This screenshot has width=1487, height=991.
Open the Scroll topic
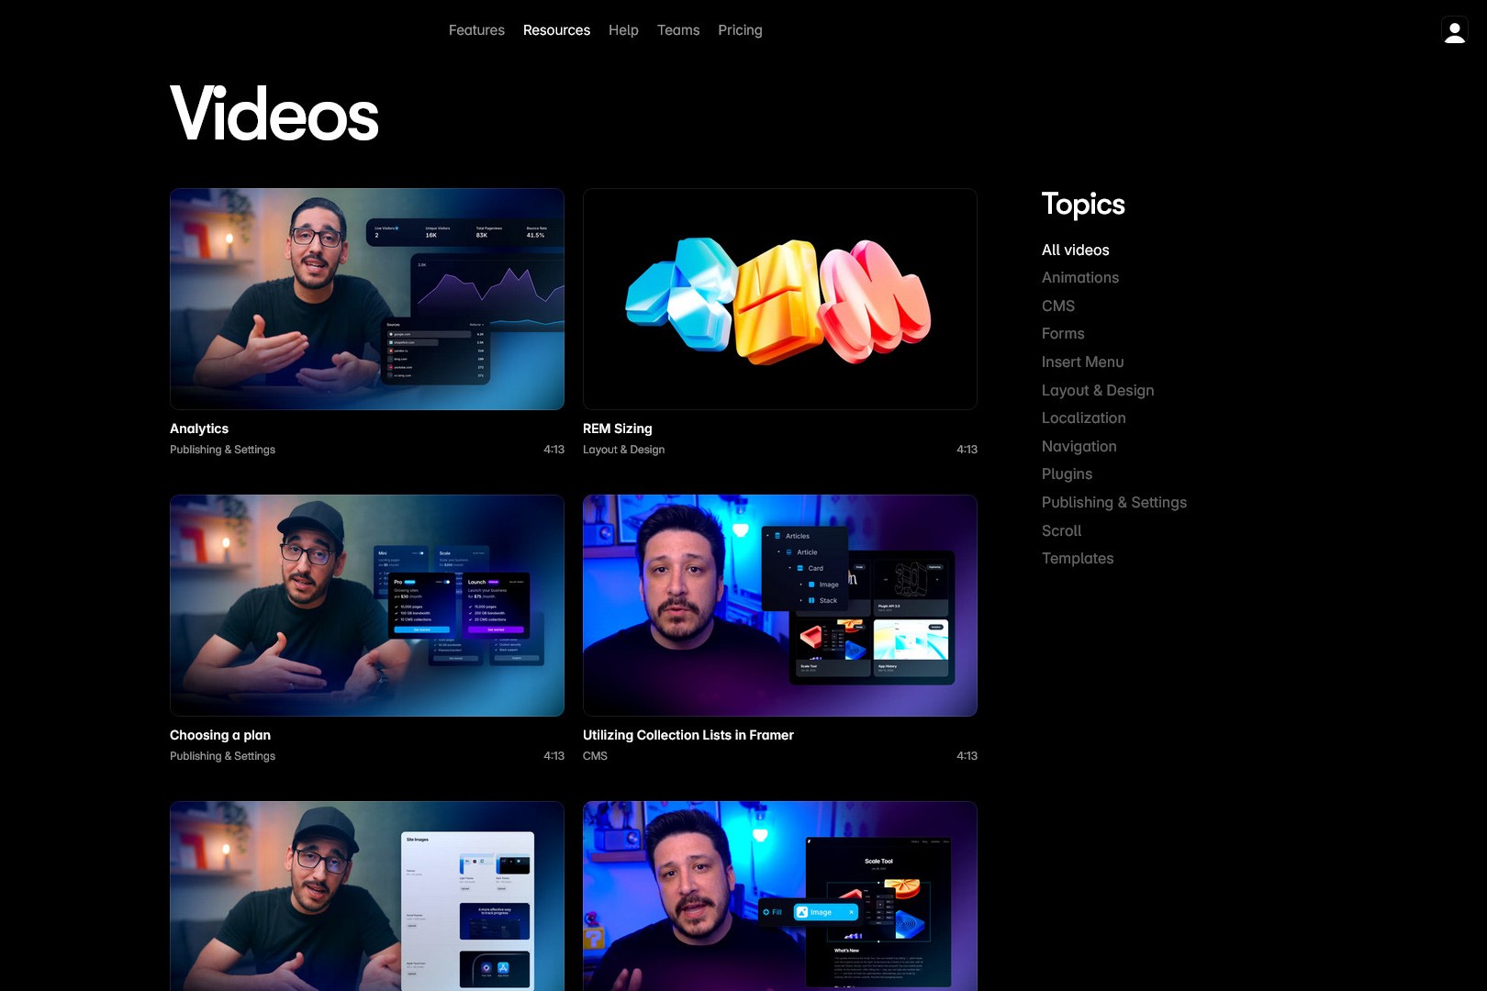(x=1061, y=530)
